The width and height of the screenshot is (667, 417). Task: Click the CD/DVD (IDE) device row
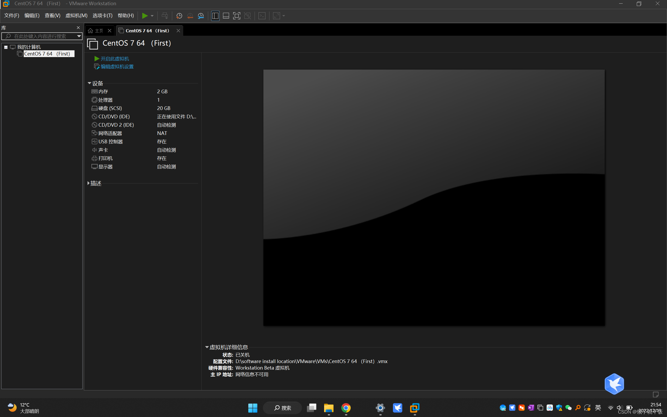144,116
